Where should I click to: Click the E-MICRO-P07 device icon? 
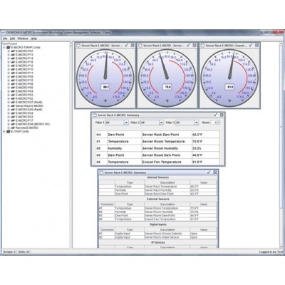[13, 51]
